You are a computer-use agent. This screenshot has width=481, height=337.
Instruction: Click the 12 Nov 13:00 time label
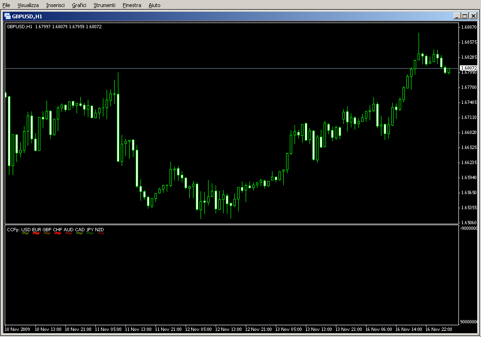coord(228,329)
